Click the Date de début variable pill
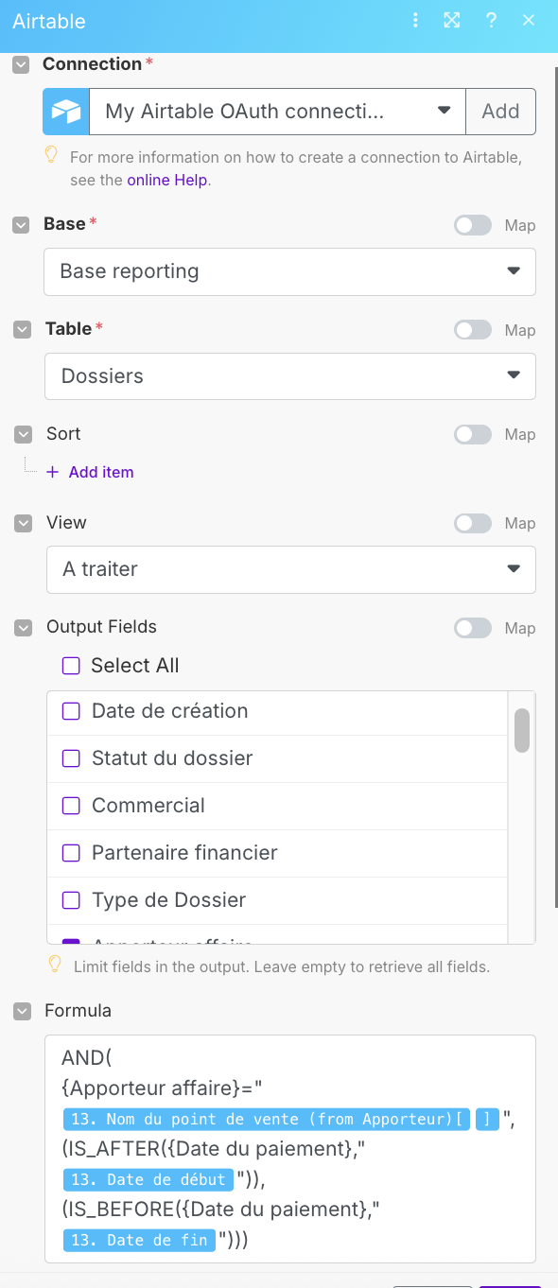Image resolution: width=558 pixels, height=1288 pixels. coord(148,1179)
